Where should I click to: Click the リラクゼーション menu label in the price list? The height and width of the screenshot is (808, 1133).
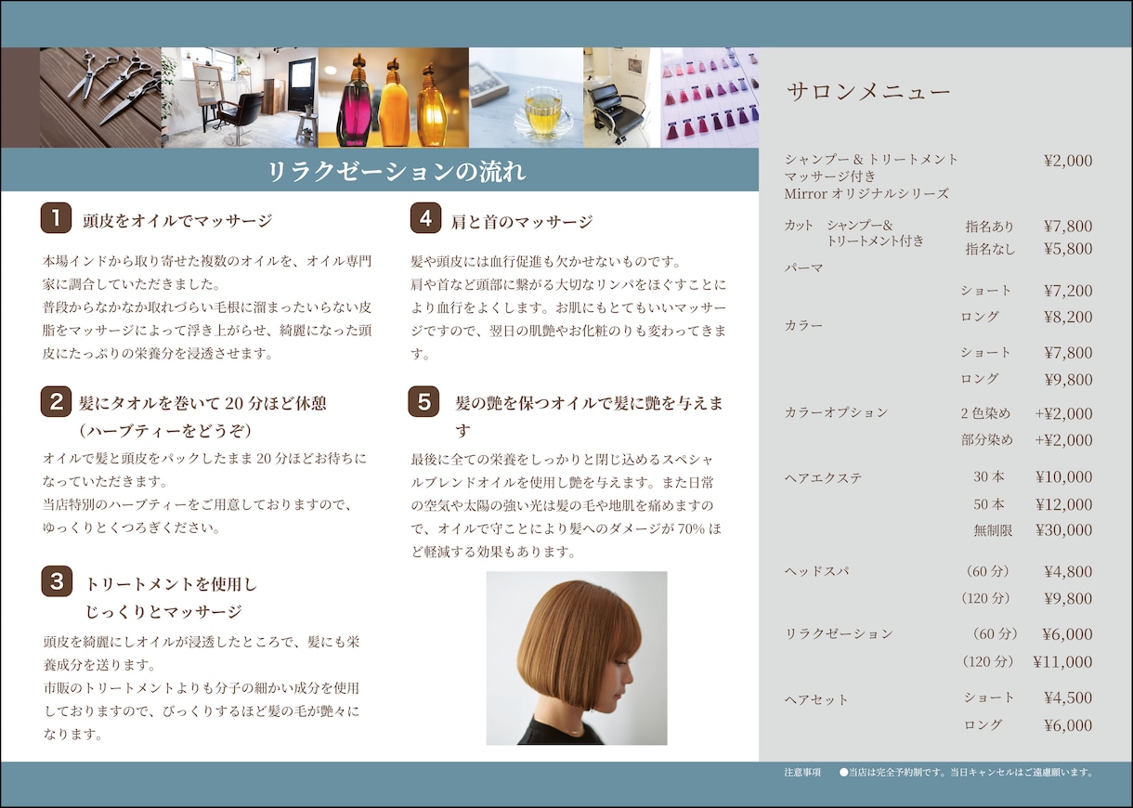(x=840, y=633)
